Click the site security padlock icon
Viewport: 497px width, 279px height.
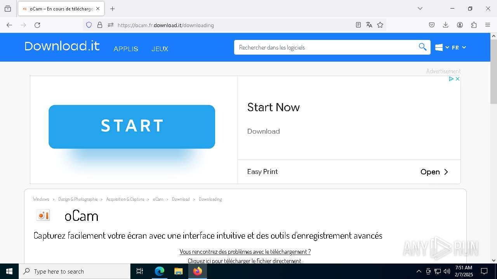pyautogui.click(x=100, y=25)
